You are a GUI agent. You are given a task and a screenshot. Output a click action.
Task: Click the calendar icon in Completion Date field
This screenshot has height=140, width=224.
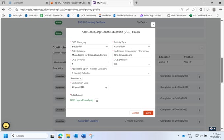click(x=106, y=87)
